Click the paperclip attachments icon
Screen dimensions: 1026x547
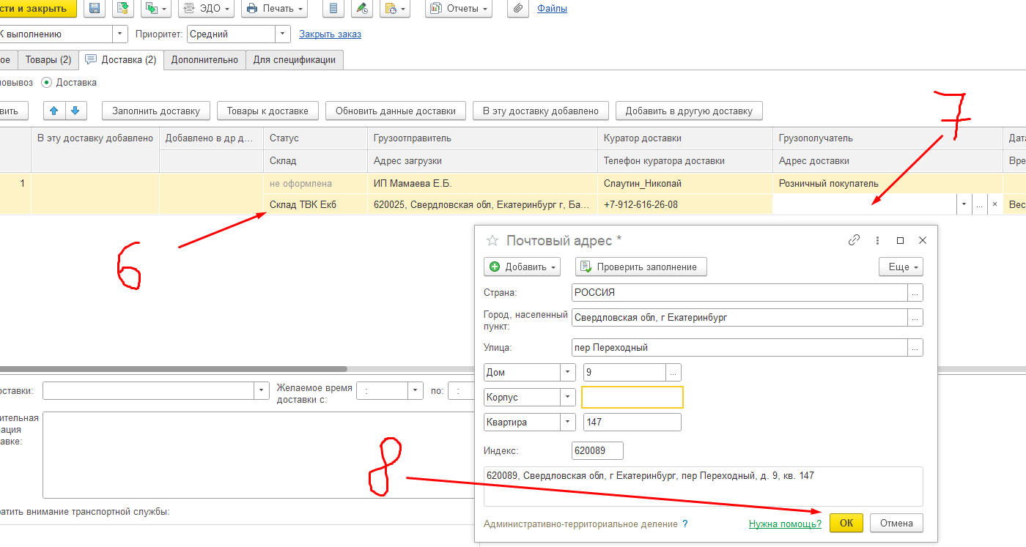pyautogui.click(x=518, y=9)
